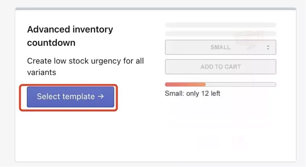
Task: Click the grey top border of the card
Action: pyautogui.click(x=156, y=9)
